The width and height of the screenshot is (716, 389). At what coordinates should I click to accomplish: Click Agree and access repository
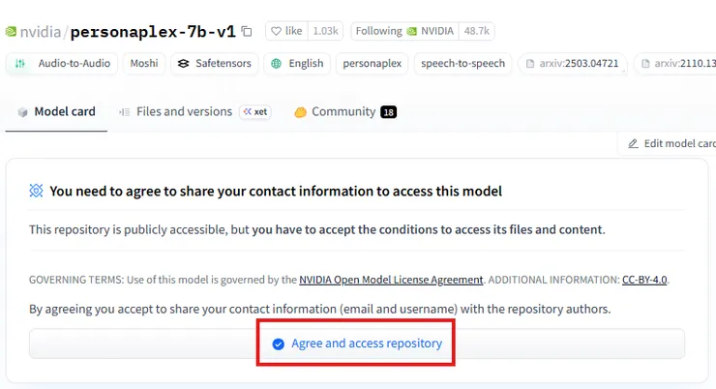pyautogui.click(x=356, y=344)
